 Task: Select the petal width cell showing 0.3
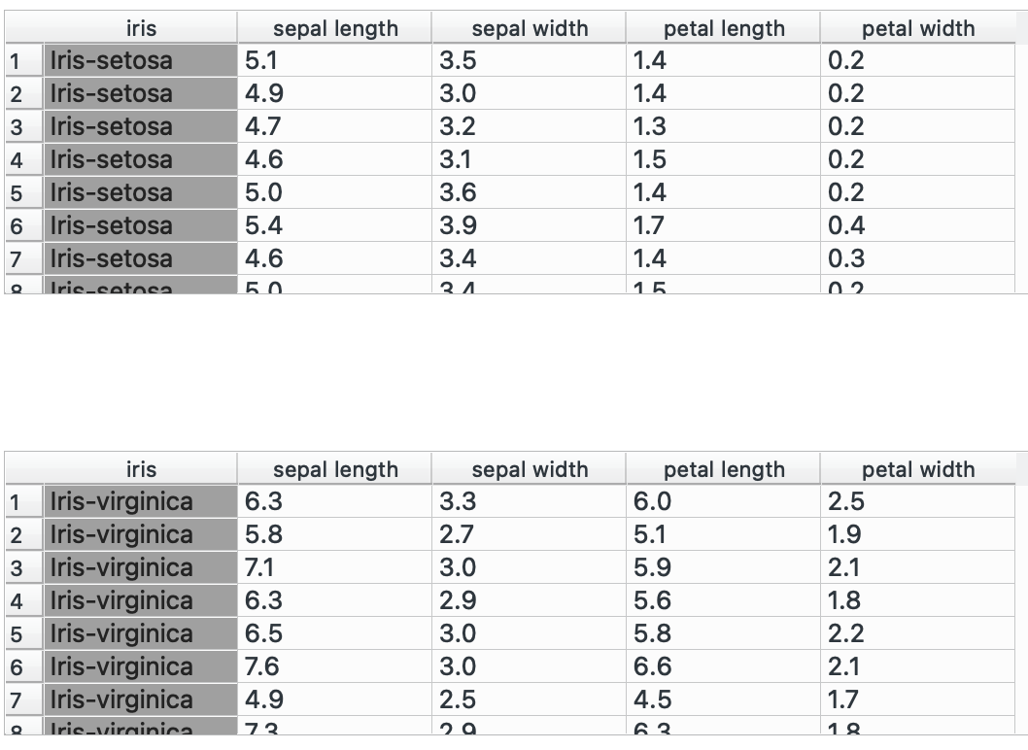tap(918, 259)
